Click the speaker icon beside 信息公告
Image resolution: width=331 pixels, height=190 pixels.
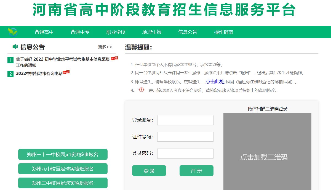[15, 47]
